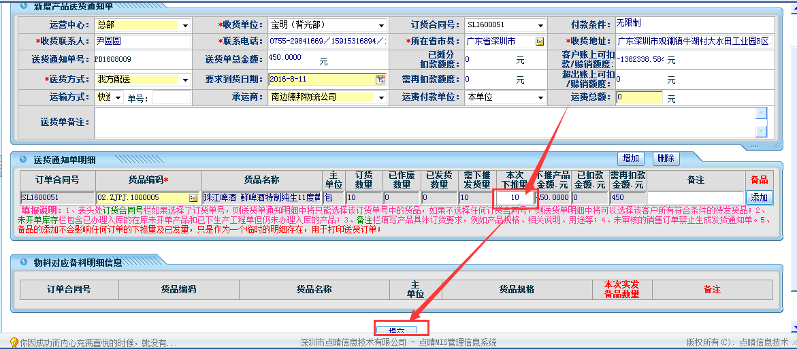Expand the 订货合同号 dropdown
This screenshot has width=797, height=349.
click(540, 25)
